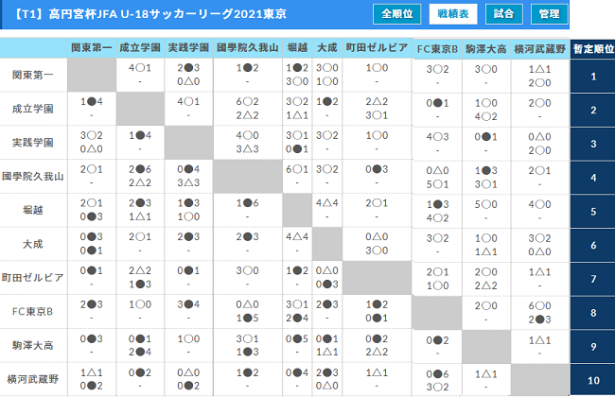Click the 1○0 result, 駒澤大高 row vs 実践学園

pos(188,338)
